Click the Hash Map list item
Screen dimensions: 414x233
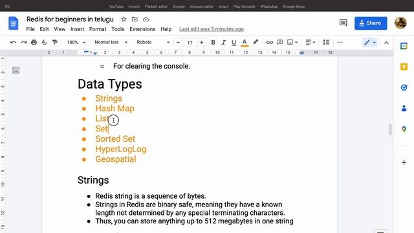tap(115, 109)
